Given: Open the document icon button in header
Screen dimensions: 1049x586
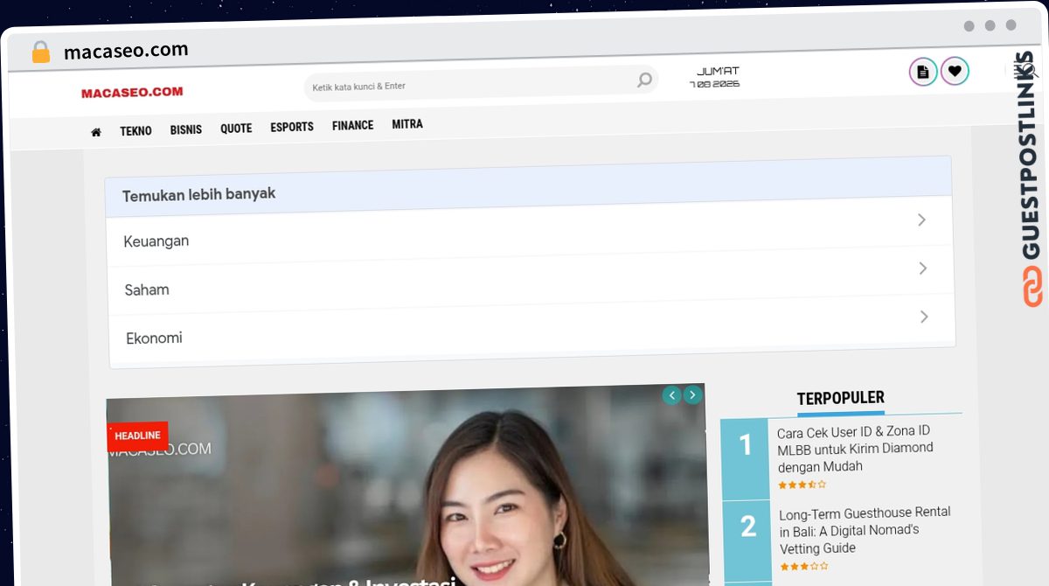Looking at the screenshot, I should click(923, 72).
